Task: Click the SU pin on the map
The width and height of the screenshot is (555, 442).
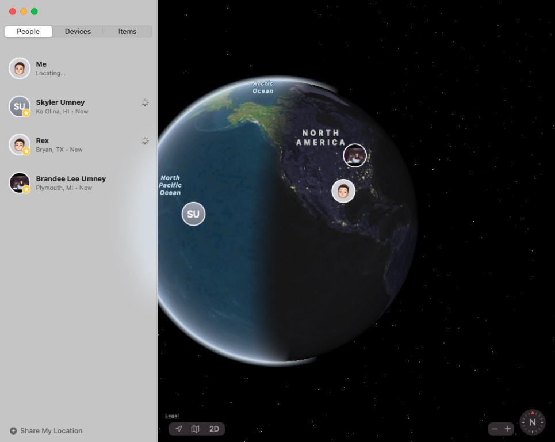Action: coord(193,214)
